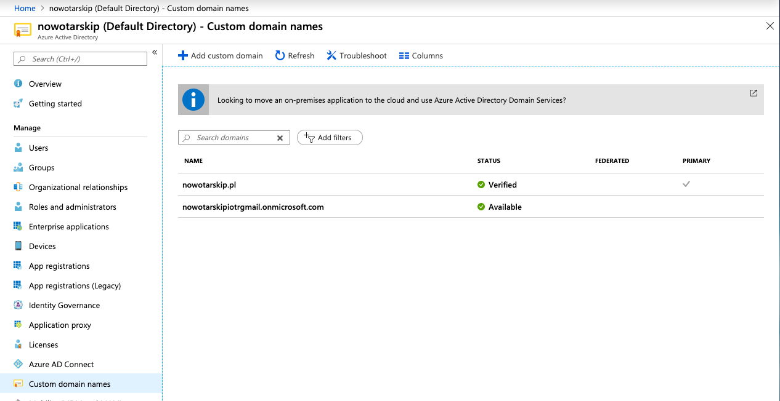Image resolution: width=780 pixels, height=401 pixels.
Task: Click the Devices icon in sidebar
Action: coord(18,246)
